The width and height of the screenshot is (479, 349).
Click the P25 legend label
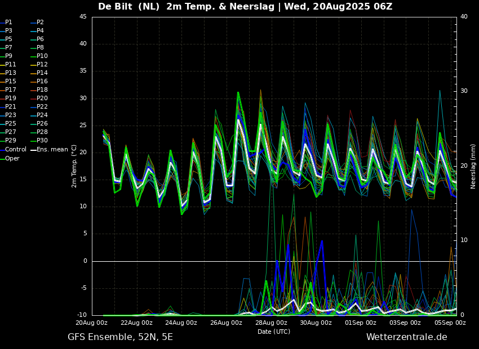click(11, 124)
